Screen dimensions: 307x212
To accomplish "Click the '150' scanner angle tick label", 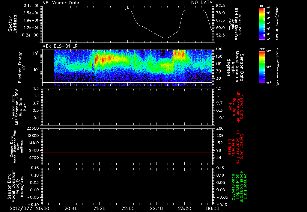I will tap(219, 57).
